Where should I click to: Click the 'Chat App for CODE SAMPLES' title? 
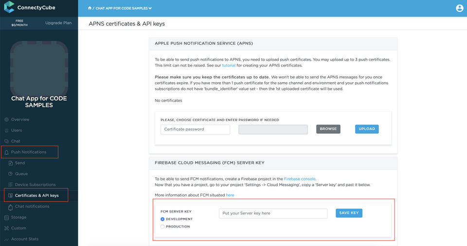click(39, 102)
